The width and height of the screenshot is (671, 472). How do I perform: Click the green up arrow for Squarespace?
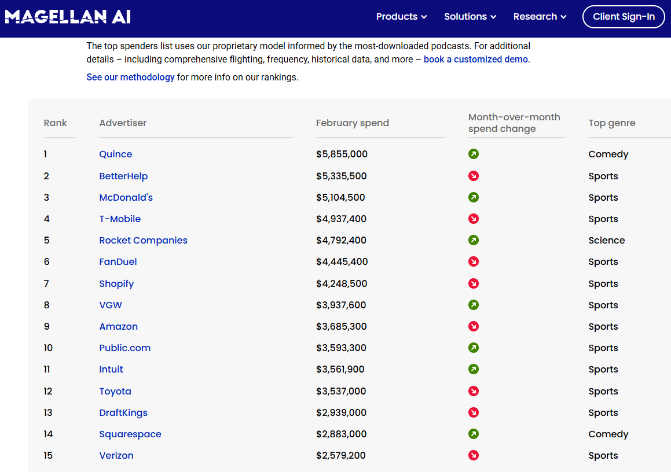point(474,434)
